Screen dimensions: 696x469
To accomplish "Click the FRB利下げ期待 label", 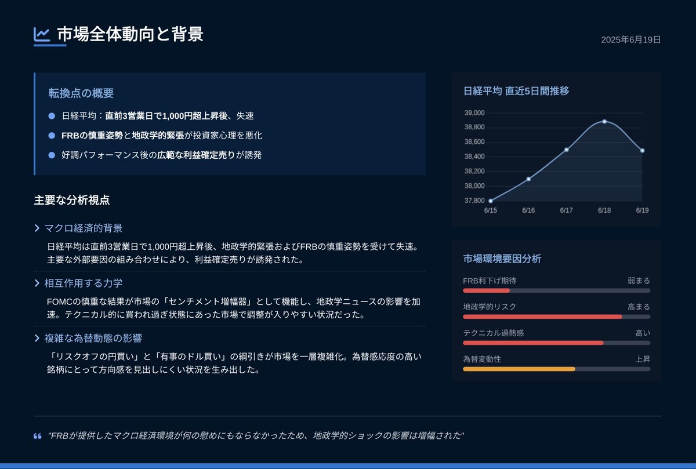I will pos(490,281).
